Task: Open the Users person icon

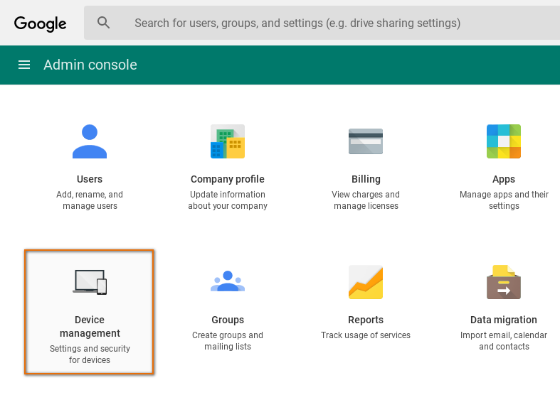Action: (x=90, y=141)
